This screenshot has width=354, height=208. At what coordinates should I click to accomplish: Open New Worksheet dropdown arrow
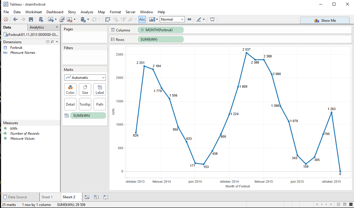coord(56,20)
